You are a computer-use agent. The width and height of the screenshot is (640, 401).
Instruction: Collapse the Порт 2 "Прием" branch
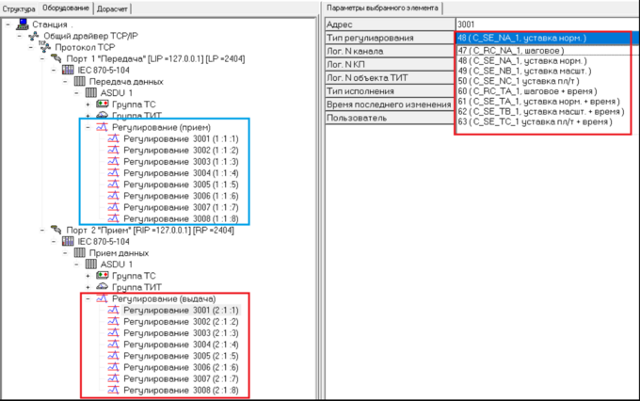click(43, 230)
